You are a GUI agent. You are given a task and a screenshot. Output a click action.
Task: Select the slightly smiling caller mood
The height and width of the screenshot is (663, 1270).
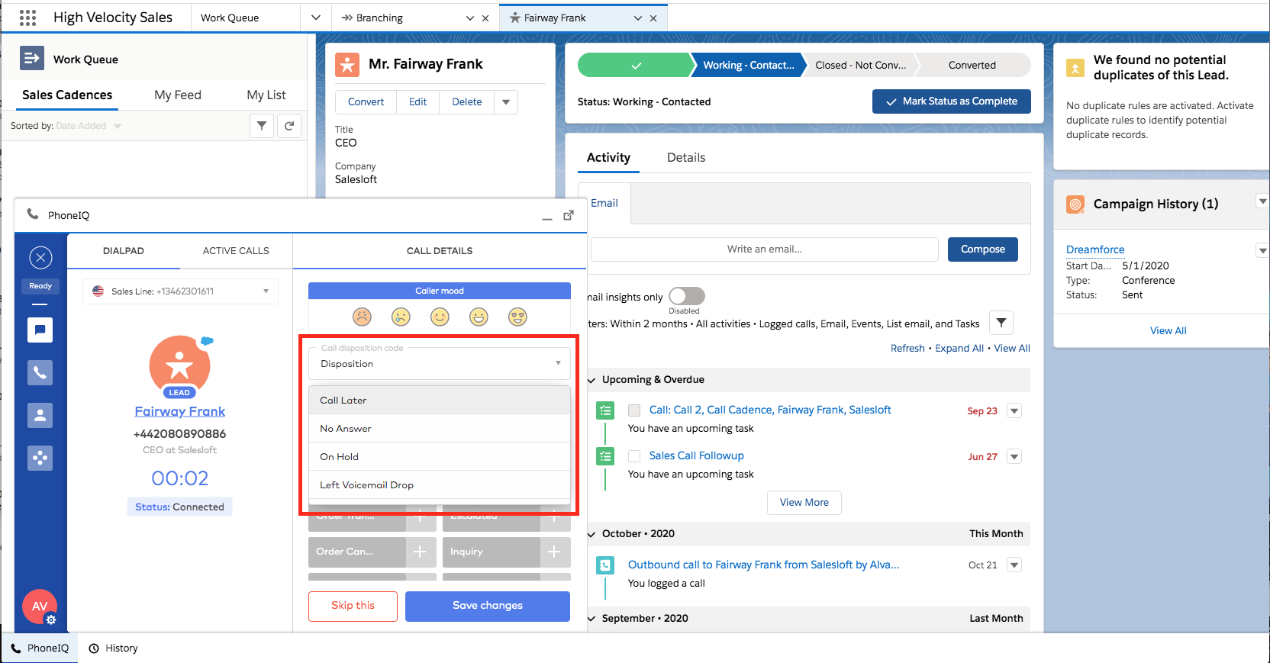[x=440, y=317]
